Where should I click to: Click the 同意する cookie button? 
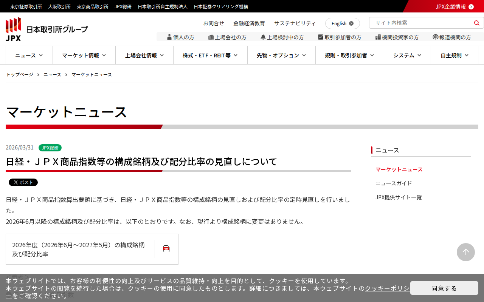pos(444,288)
